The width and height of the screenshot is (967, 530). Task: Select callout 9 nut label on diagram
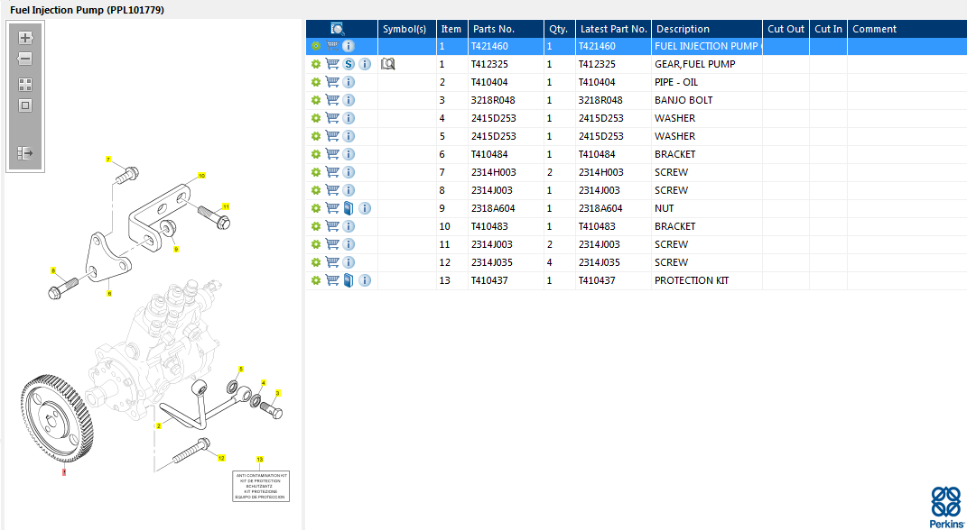tap(176, 250)
